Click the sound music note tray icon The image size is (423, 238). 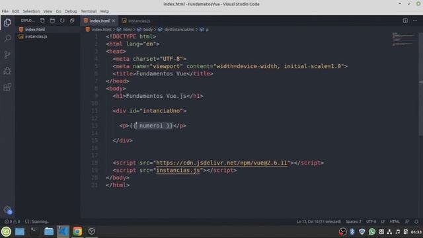pyautogui.click(x=398, y=231)
